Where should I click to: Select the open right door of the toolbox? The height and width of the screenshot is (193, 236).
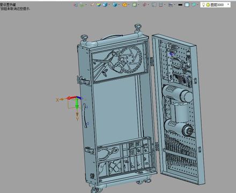(179, 109)
